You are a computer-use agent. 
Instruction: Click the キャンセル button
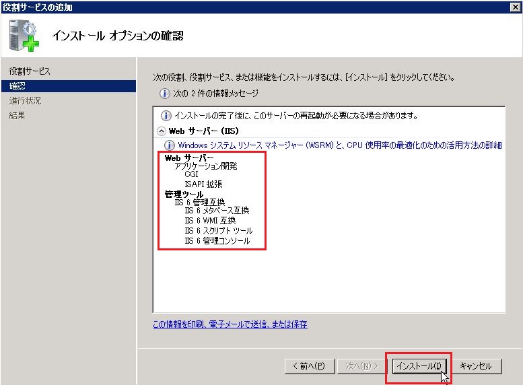(x=476, y=366)
